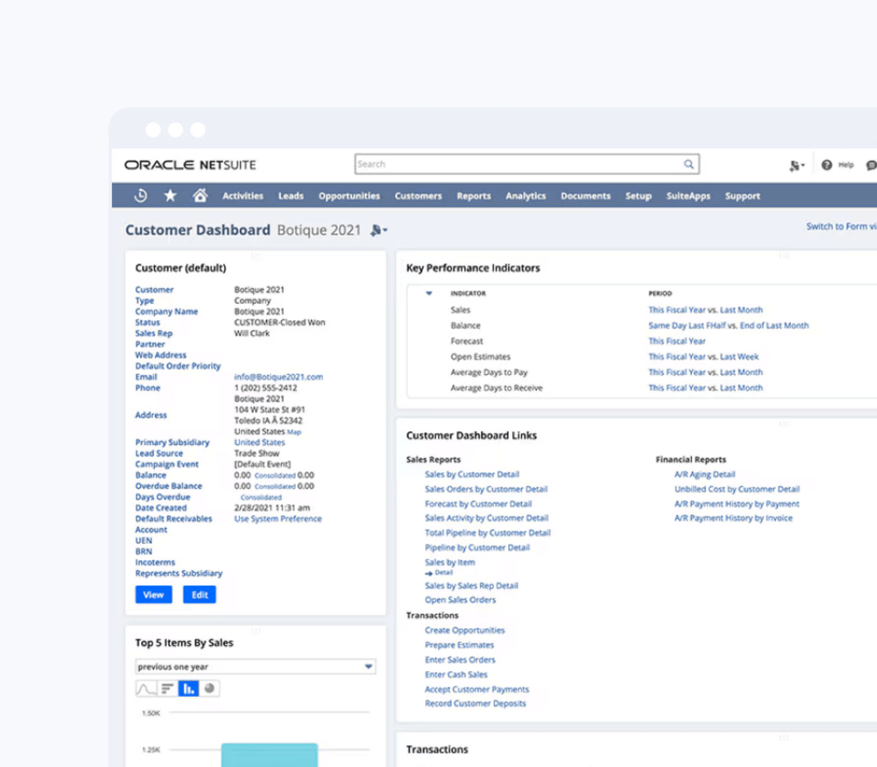The image size is (877, 767).
Task: Go to the Home icon
Action: pos(200,195)
